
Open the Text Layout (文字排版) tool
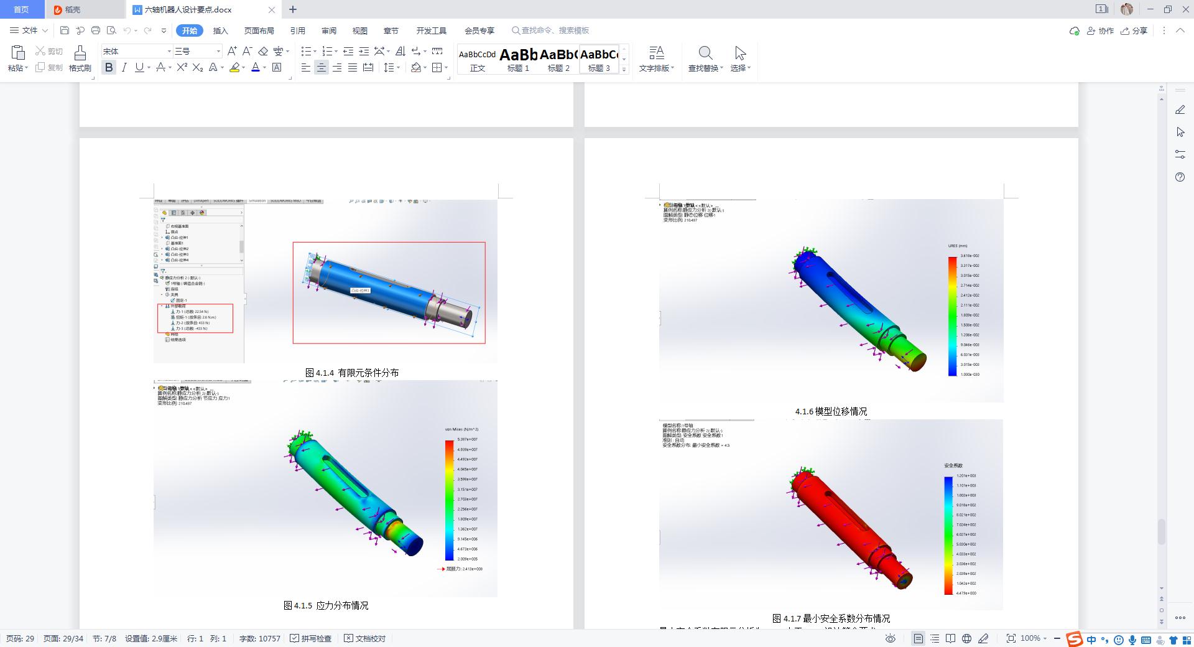pos(656,58)
